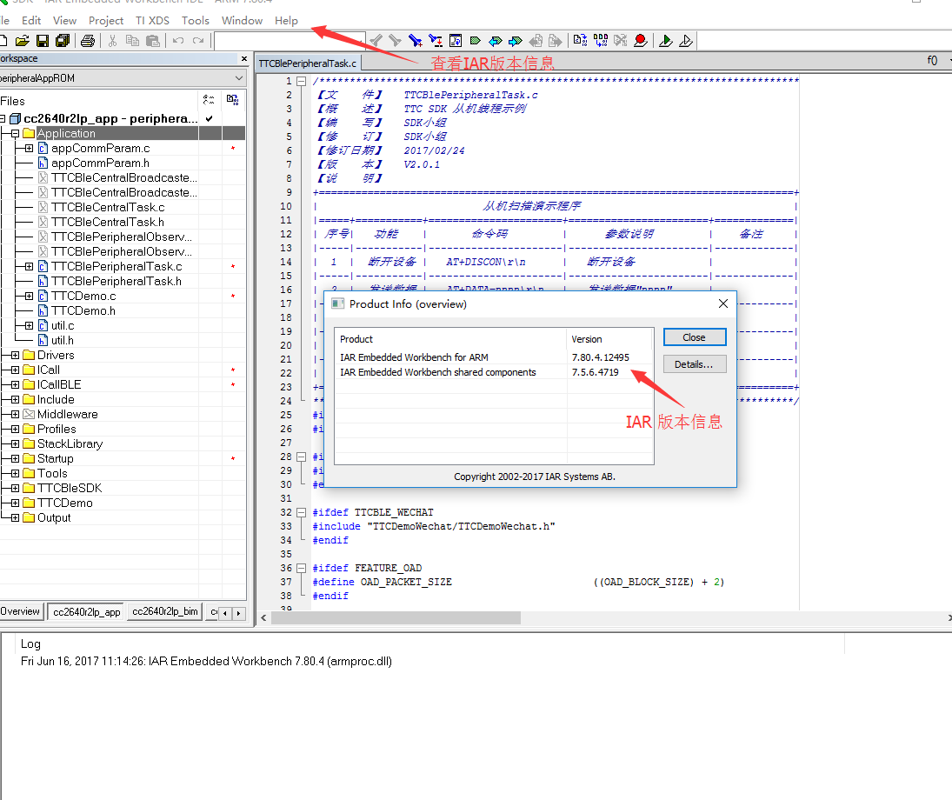Paste from clipboard via toolbar icon
This screenshot has width=952, height=800.
pyautogui.click(x=153, y=41)
